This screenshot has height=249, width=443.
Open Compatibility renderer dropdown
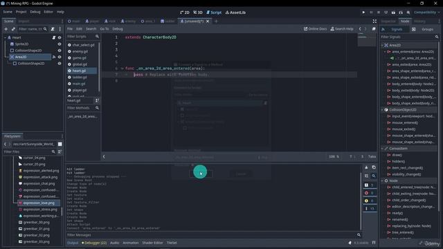[426, 12]
